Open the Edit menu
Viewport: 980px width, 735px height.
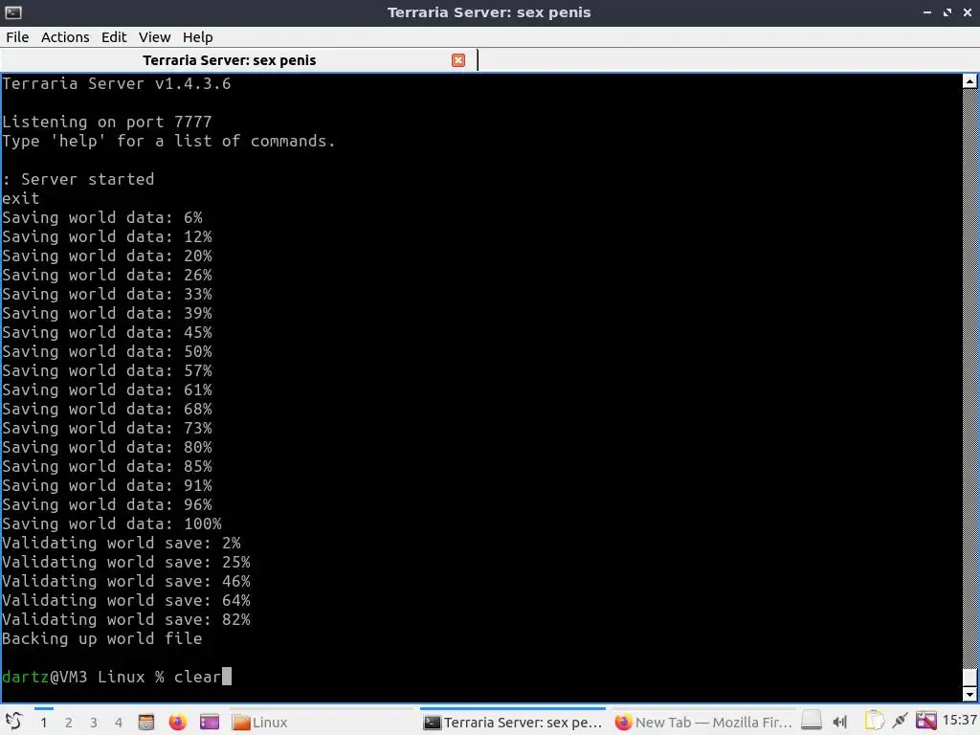coord(114,37)
